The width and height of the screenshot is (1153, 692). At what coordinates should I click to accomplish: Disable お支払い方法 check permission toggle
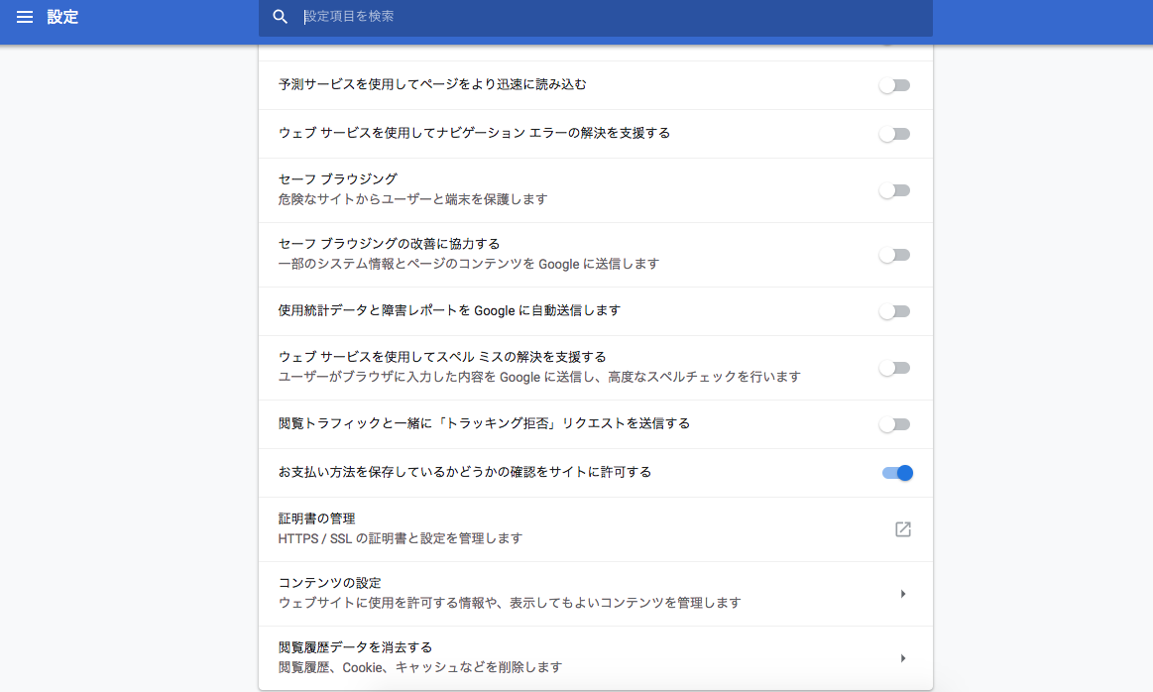pos(897,473)
